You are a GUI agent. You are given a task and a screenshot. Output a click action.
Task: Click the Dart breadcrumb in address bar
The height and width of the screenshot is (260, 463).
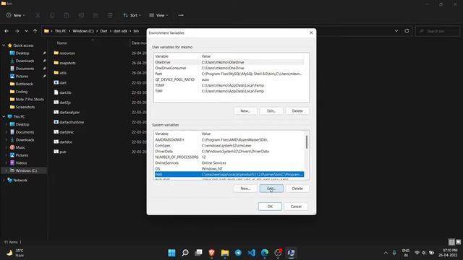[103, 31]
